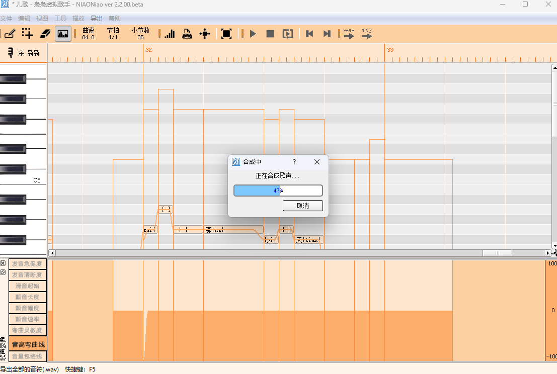Export the song as wav
The height and width of the screenshot is (374, 557).
349,34
